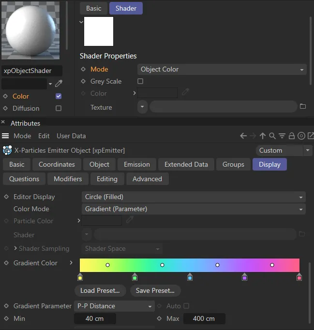Click keyframe diamond next to Grey Scale
This screenshot has width=314, height=330.
coord(83,81)
